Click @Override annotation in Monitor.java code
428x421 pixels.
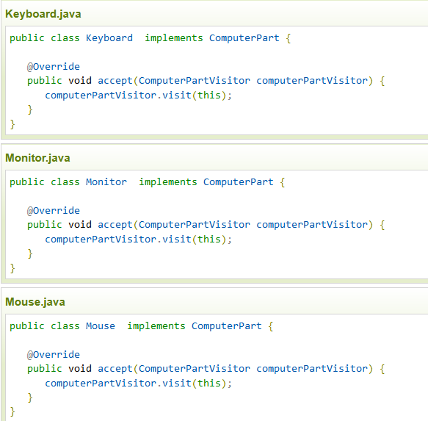click(54, 211)
